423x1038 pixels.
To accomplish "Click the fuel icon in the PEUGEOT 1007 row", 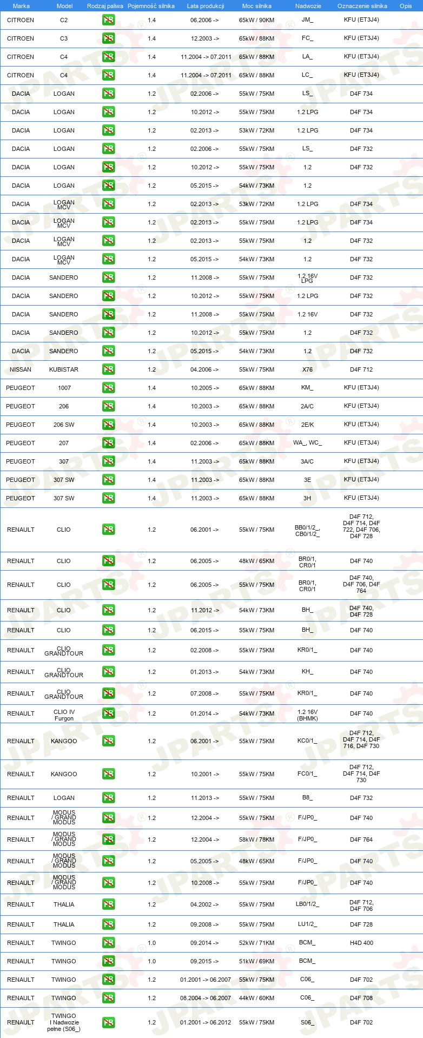I will [x=109, y=388].
